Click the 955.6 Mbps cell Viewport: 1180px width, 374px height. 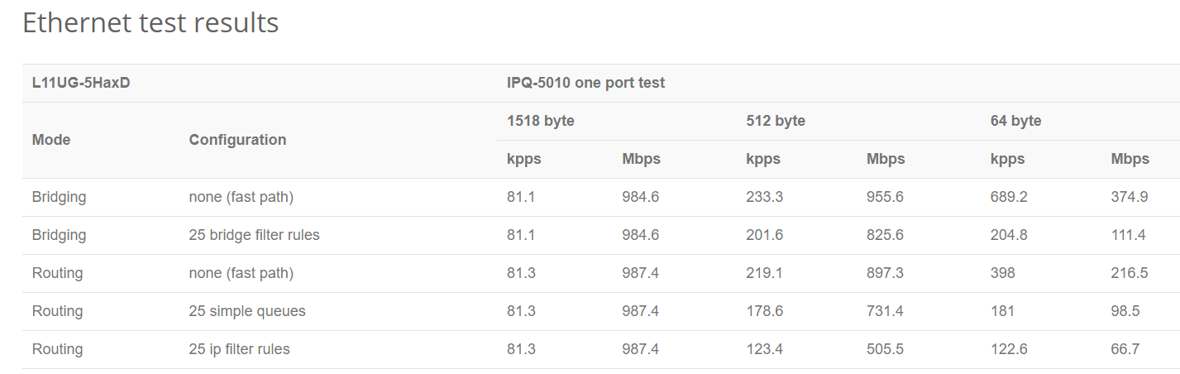pos(885,197)
